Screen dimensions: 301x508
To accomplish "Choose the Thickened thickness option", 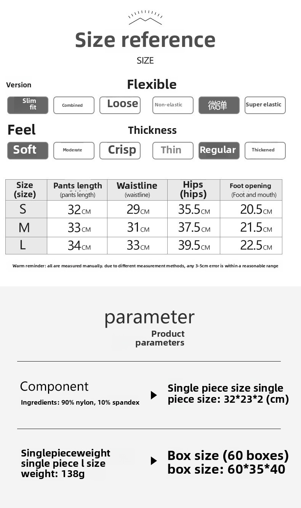I will (265, 151).
